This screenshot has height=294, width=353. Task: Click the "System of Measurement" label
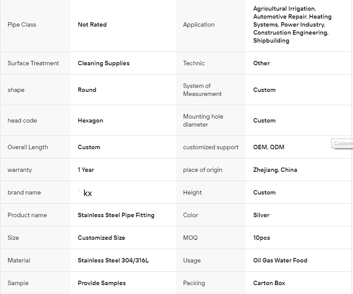(202, 90)
